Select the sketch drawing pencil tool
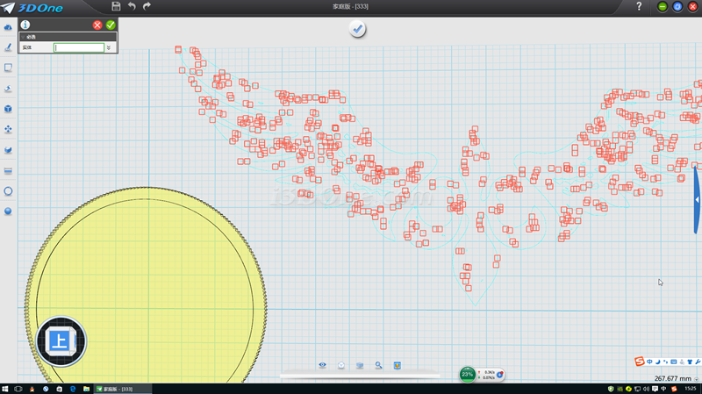The width and height of the screenshot is (702, 394). click(8, 47)
